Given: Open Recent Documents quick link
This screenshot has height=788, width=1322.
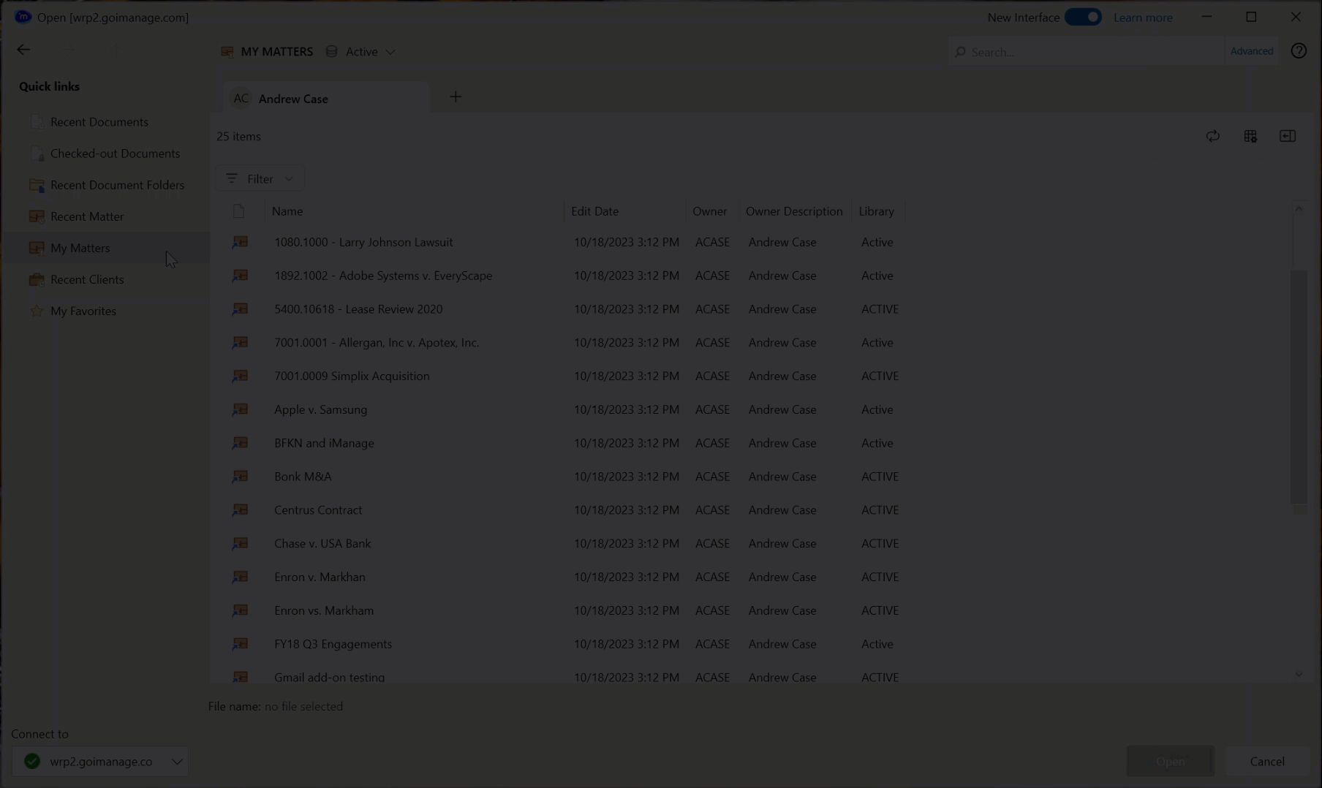Looking at the screenshot, I should click(x=99, y=122).
